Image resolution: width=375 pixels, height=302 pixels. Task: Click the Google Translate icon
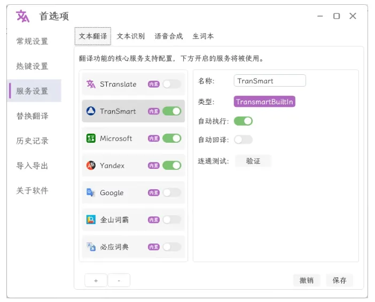pyautogui.click(x=91, y=192)
